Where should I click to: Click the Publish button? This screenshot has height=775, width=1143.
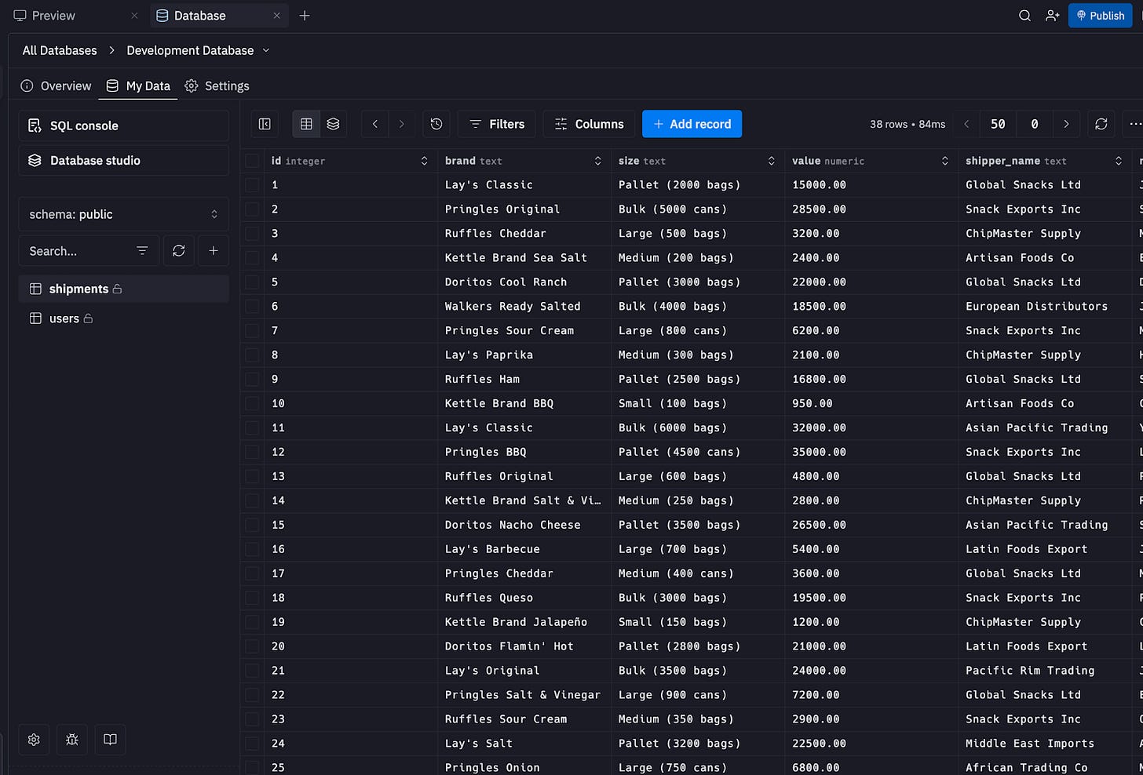pyautogui.click(x=1100, y=16)
